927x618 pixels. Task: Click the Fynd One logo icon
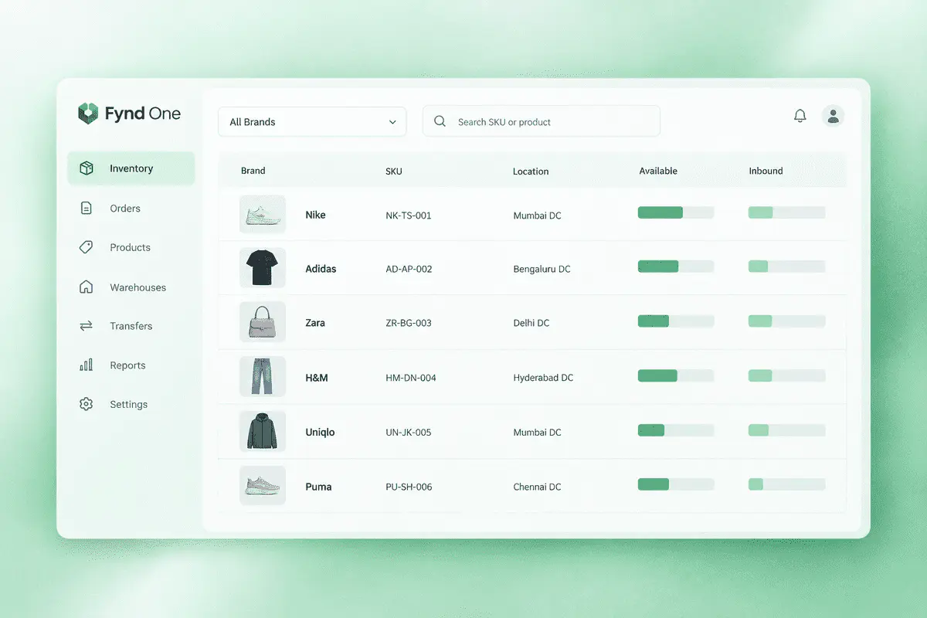(x=88, y=114)
